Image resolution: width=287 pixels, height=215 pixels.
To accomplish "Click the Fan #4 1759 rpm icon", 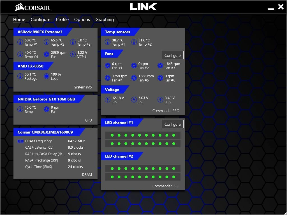I will pos(107,78).
